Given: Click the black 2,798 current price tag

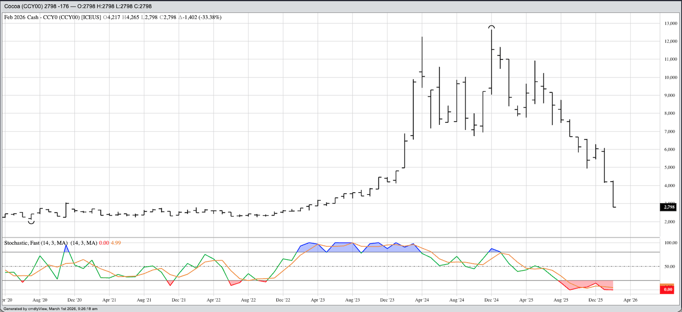Looking at the screenshot, I should (x=669, y=207).
